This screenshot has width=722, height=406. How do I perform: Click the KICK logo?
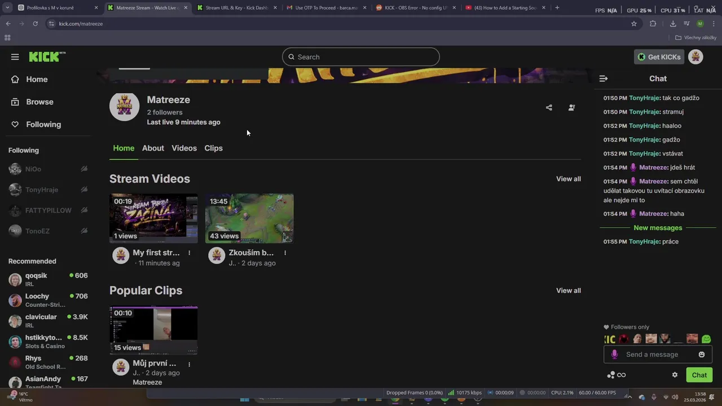tap(47, 57)
